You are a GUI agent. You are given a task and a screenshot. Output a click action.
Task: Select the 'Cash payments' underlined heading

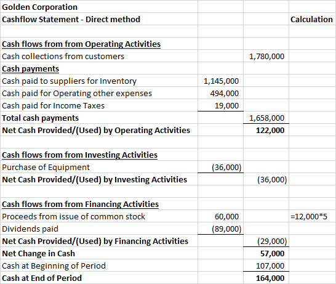pos(30,69)
